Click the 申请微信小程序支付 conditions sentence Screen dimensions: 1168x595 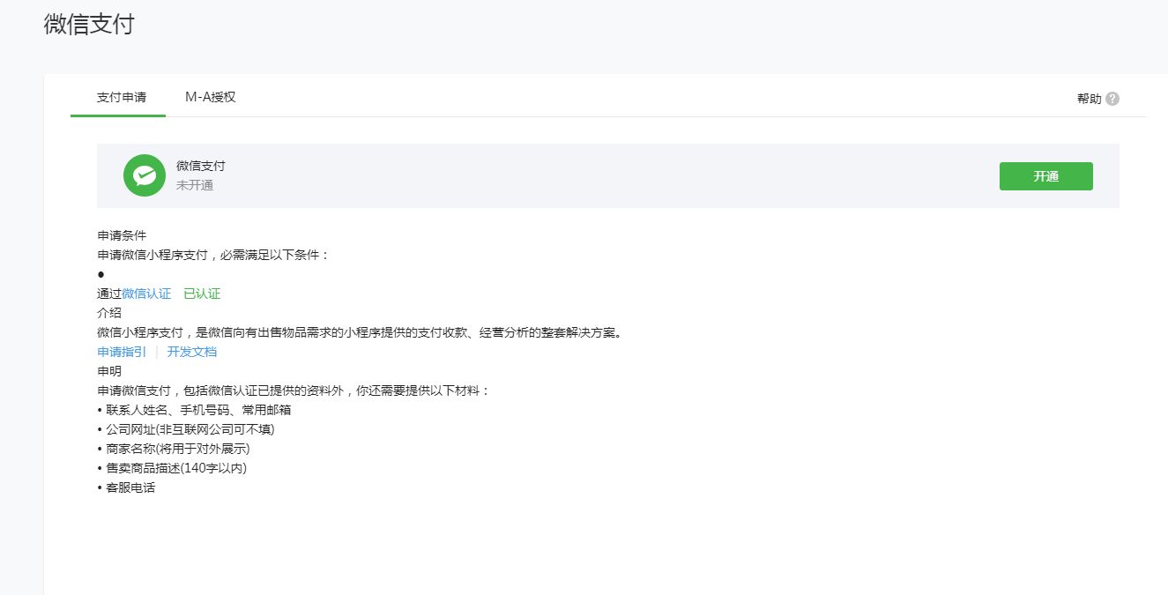click(213, 255)
